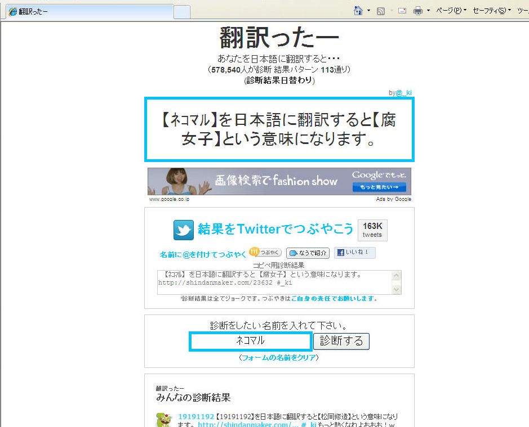
Task: Open the セーフティ(S) menu
Action: (491, 11)
